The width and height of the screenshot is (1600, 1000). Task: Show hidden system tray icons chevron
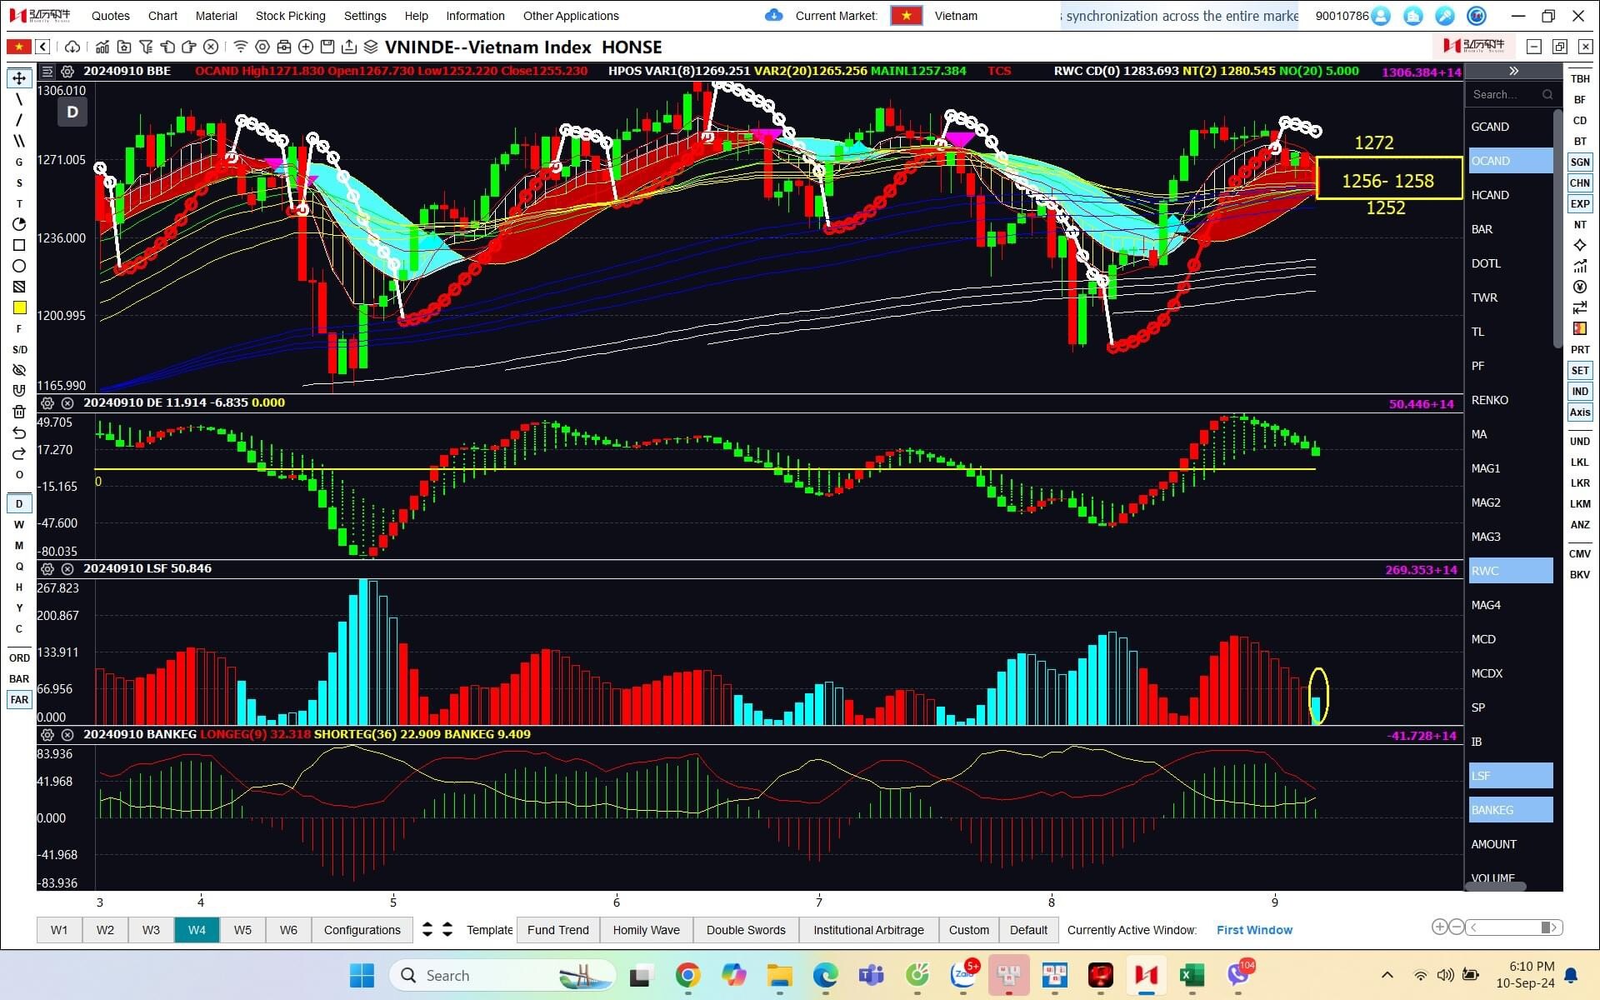[x=1387, y=975]
